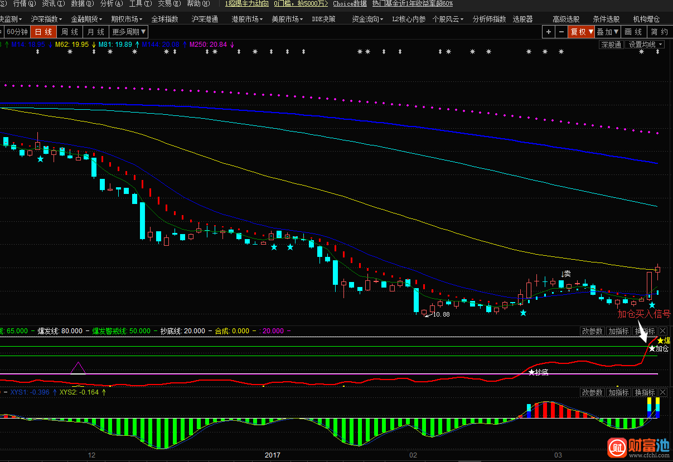Close the upper indicator panel with X
The width and height of the screenshot is (673, 462).
tap(663, 331)
